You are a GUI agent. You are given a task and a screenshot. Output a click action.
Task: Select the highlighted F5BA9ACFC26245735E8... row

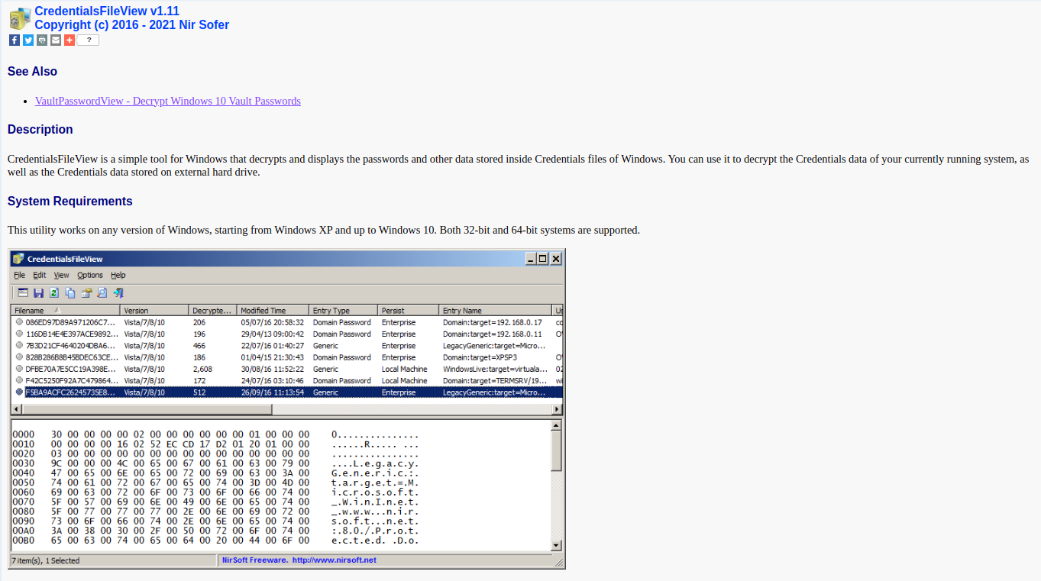point(287,392)
